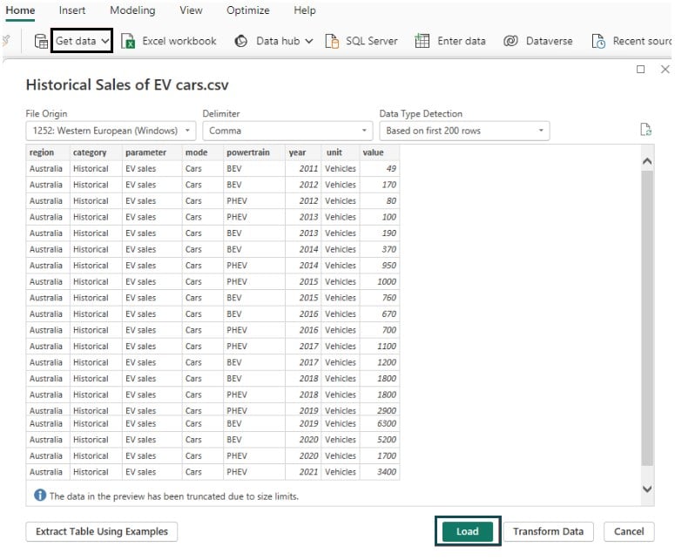The height and width of the screenshot is (560, 675).
Task: Click the value cell 5200
Action: 380,440
